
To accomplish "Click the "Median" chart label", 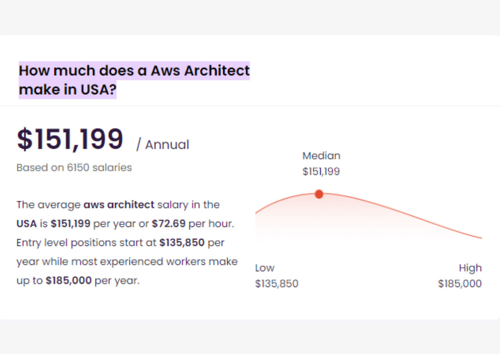I will [x=321, y=156].
